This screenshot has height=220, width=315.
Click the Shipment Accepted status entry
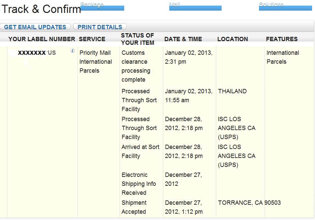(134, 207)
